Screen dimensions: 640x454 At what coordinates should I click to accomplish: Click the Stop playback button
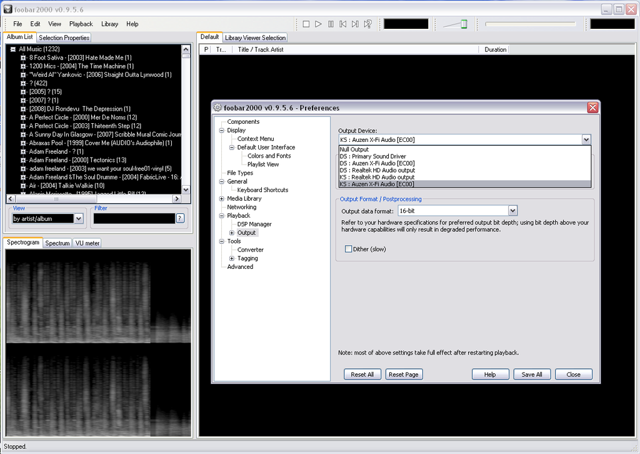[x=306, y=24]
